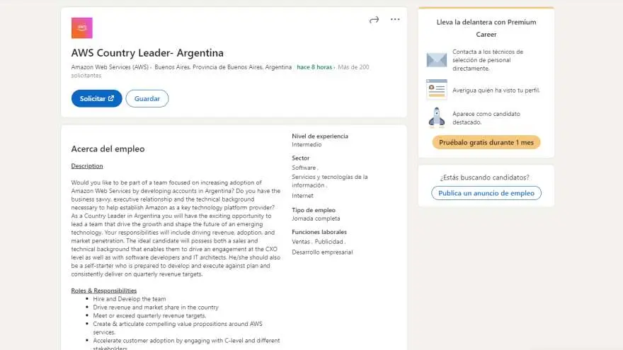Click the Solicitar apply button
The height and width of the screenshot is (350, 623).
click(96, 98)
